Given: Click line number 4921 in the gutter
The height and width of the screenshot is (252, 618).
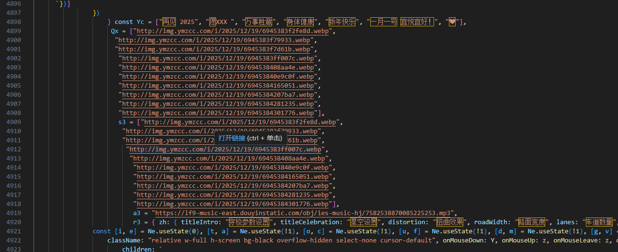Looking at the screenshot, I should tap(13, 231).
